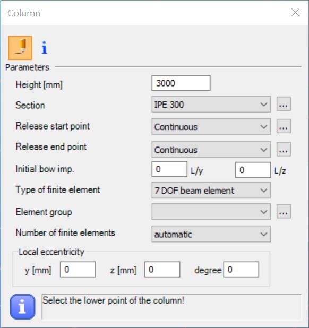Image resolution: width=309 pixels, height=328 pixels.
Task: Click the z eccentricity input field
Action: pyautogui.click(x=162, y=270)
